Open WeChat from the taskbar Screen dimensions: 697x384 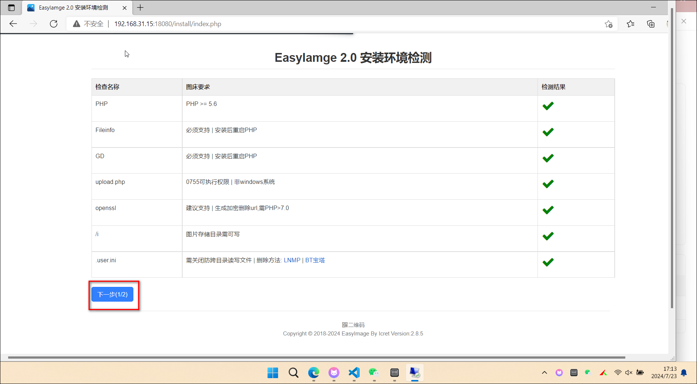click(x=374, y=373)
